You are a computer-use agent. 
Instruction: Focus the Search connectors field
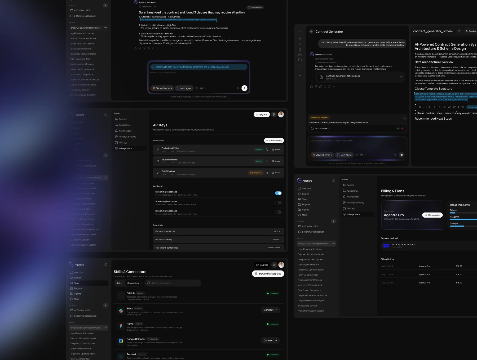point(173,283)
